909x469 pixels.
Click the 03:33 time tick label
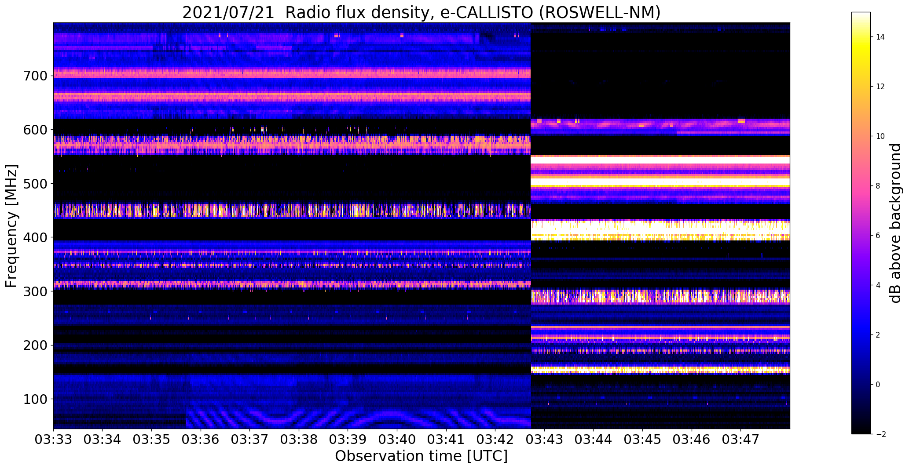53,439
